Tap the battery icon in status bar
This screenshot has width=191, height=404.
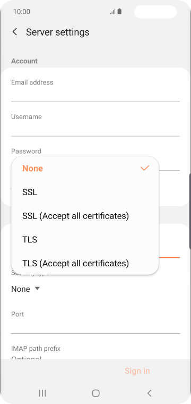pyautogui.click(x=119, y=12)
